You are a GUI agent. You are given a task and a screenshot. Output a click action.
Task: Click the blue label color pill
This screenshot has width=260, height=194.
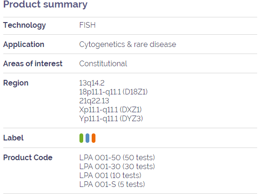[87, 138]
